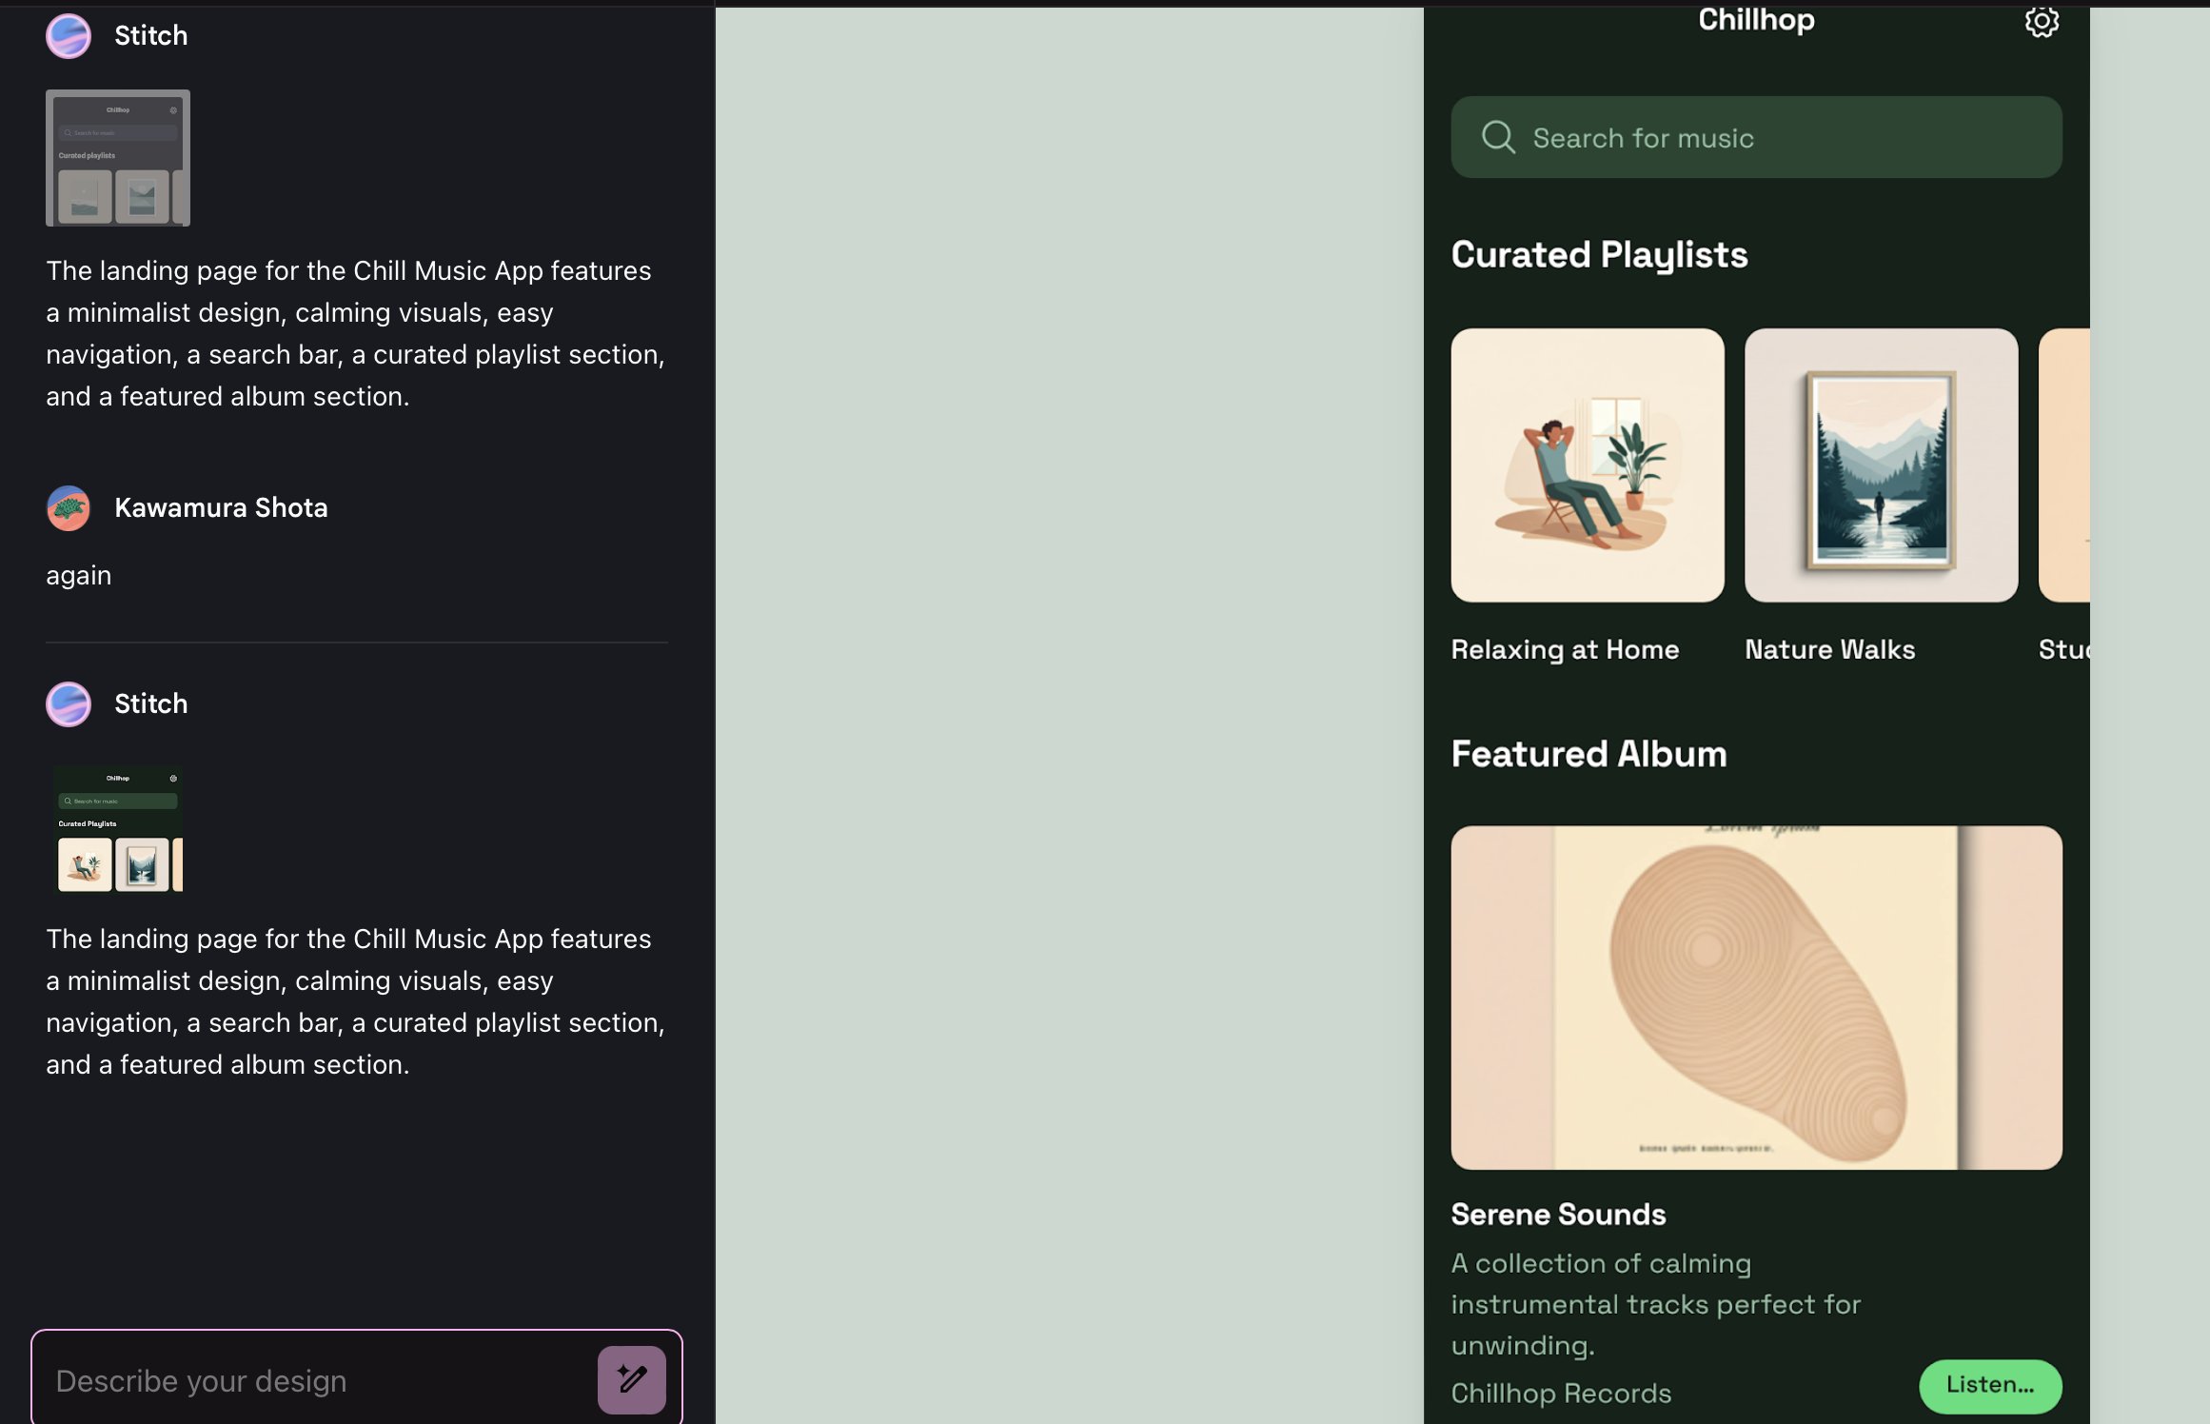The height and width of the screenshot is (1424, 2210).
Task: Click the magnifying glass search icon
Action: point(1497,137)
